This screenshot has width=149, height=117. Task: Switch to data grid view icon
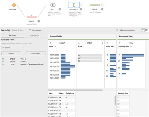tap(146, 30)
